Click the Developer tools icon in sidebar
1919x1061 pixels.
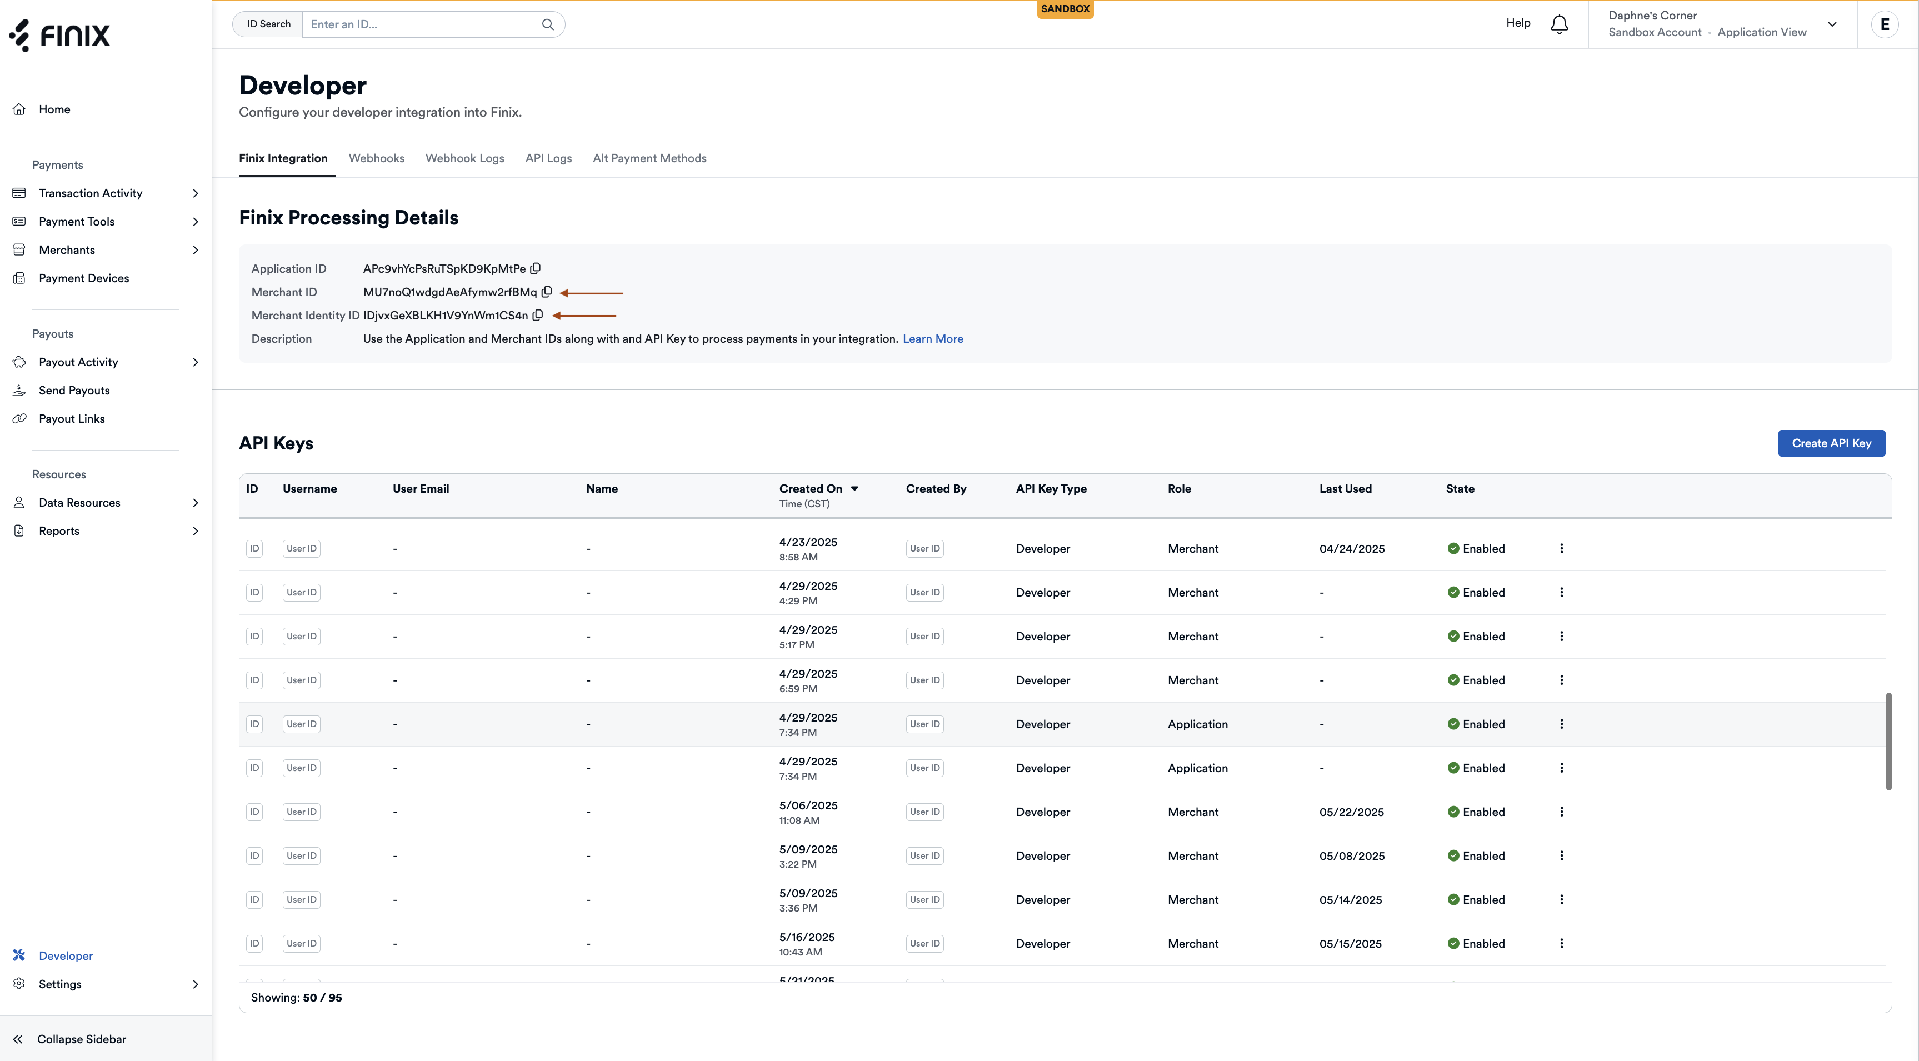pyautogui.click(x=19, y=955)
